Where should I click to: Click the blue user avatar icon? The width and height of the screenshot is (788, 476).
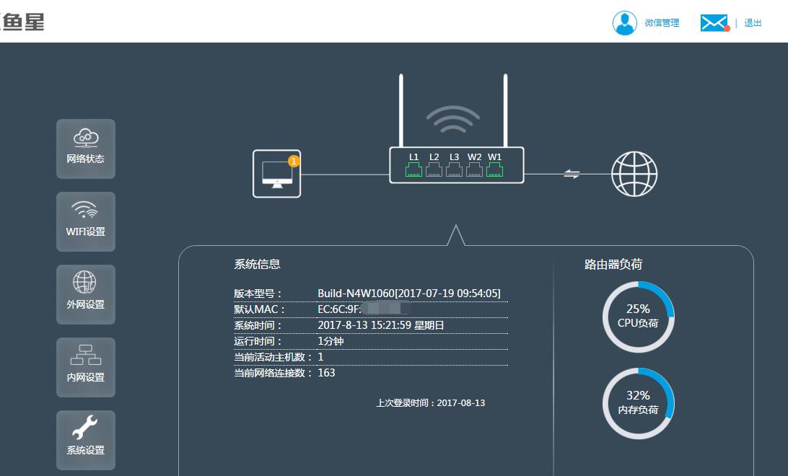click(624, 22)
